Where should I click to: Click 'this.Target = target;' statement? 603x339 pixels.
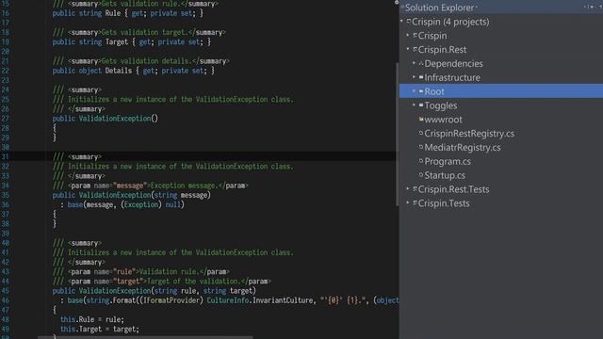(x=100, y=330)
